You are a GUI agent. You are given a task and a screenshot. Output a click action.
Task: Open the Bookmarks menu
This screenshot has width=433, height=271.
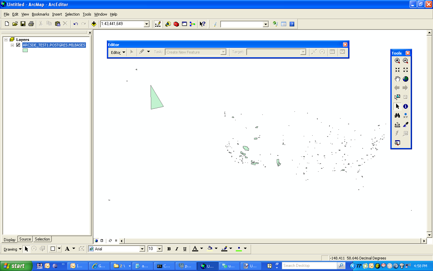click(x=40, y=14)
